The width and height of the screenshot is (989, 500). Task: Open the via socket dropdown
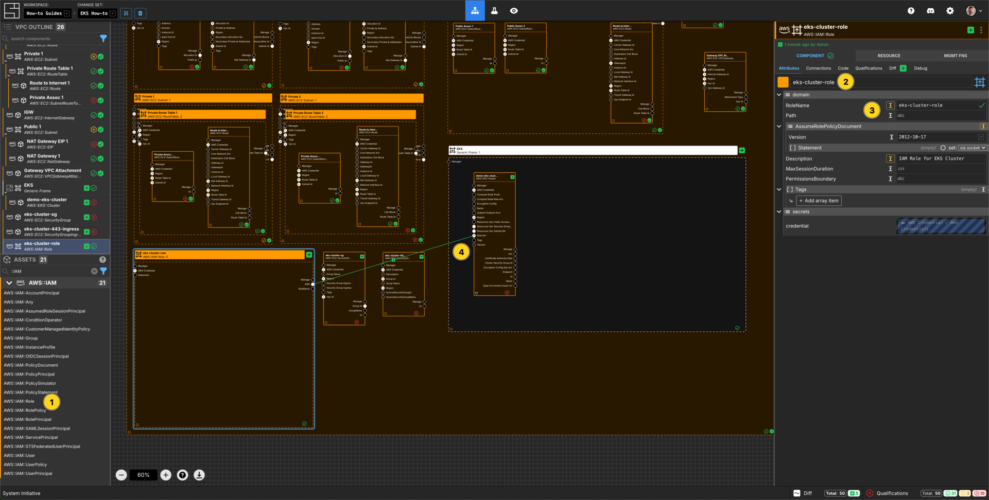(972, 148)
